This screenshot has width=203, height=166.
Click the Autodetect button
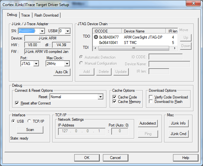pyautogui.click(x=148, y=123)
